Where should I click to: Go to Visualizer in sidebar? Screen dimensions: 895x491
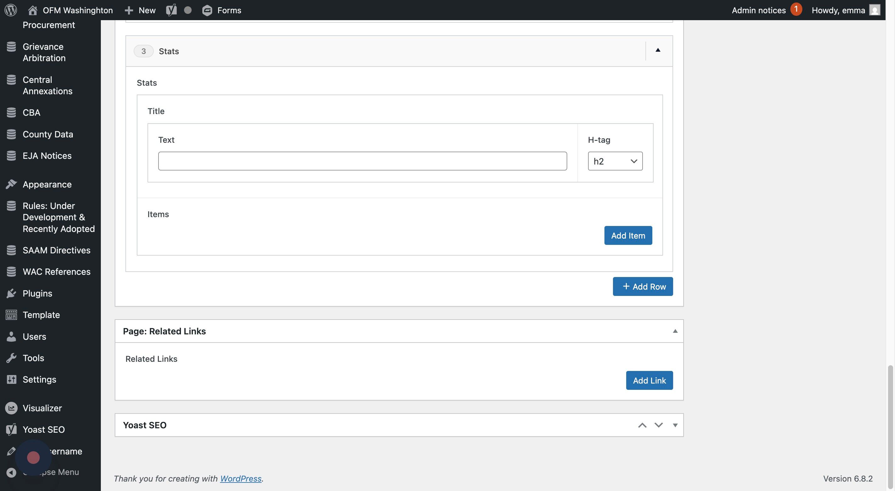(x=42, y=408)
